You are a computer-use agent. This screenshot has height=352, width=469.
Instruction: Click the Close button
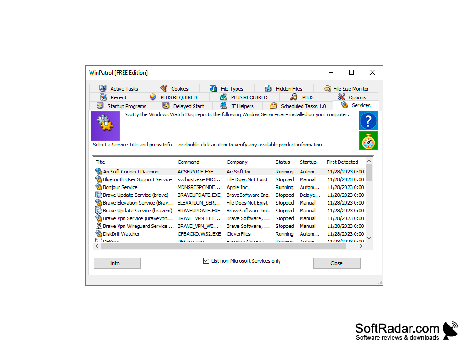pyautogui.click(x=337, y=263)
